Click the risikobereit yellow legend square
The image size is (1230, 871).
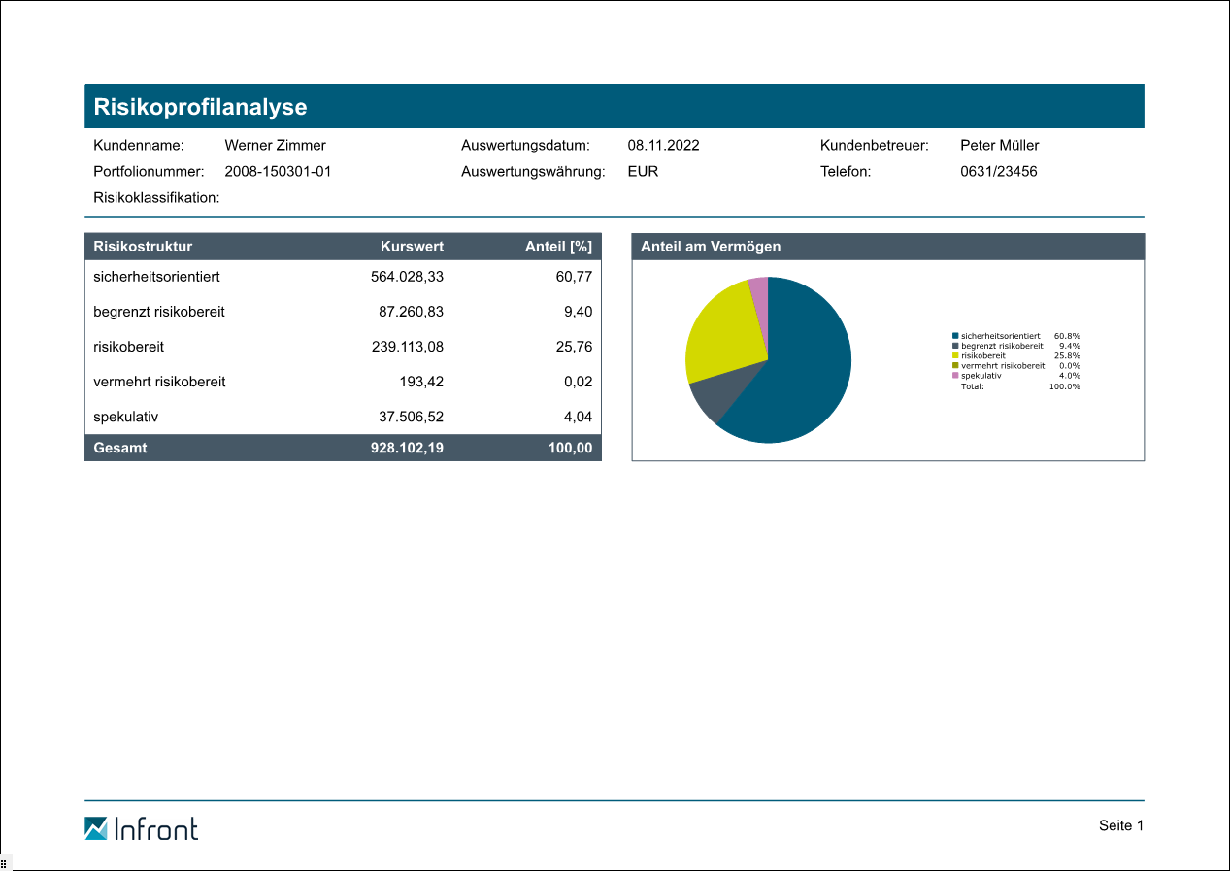[x=955, y=355]
